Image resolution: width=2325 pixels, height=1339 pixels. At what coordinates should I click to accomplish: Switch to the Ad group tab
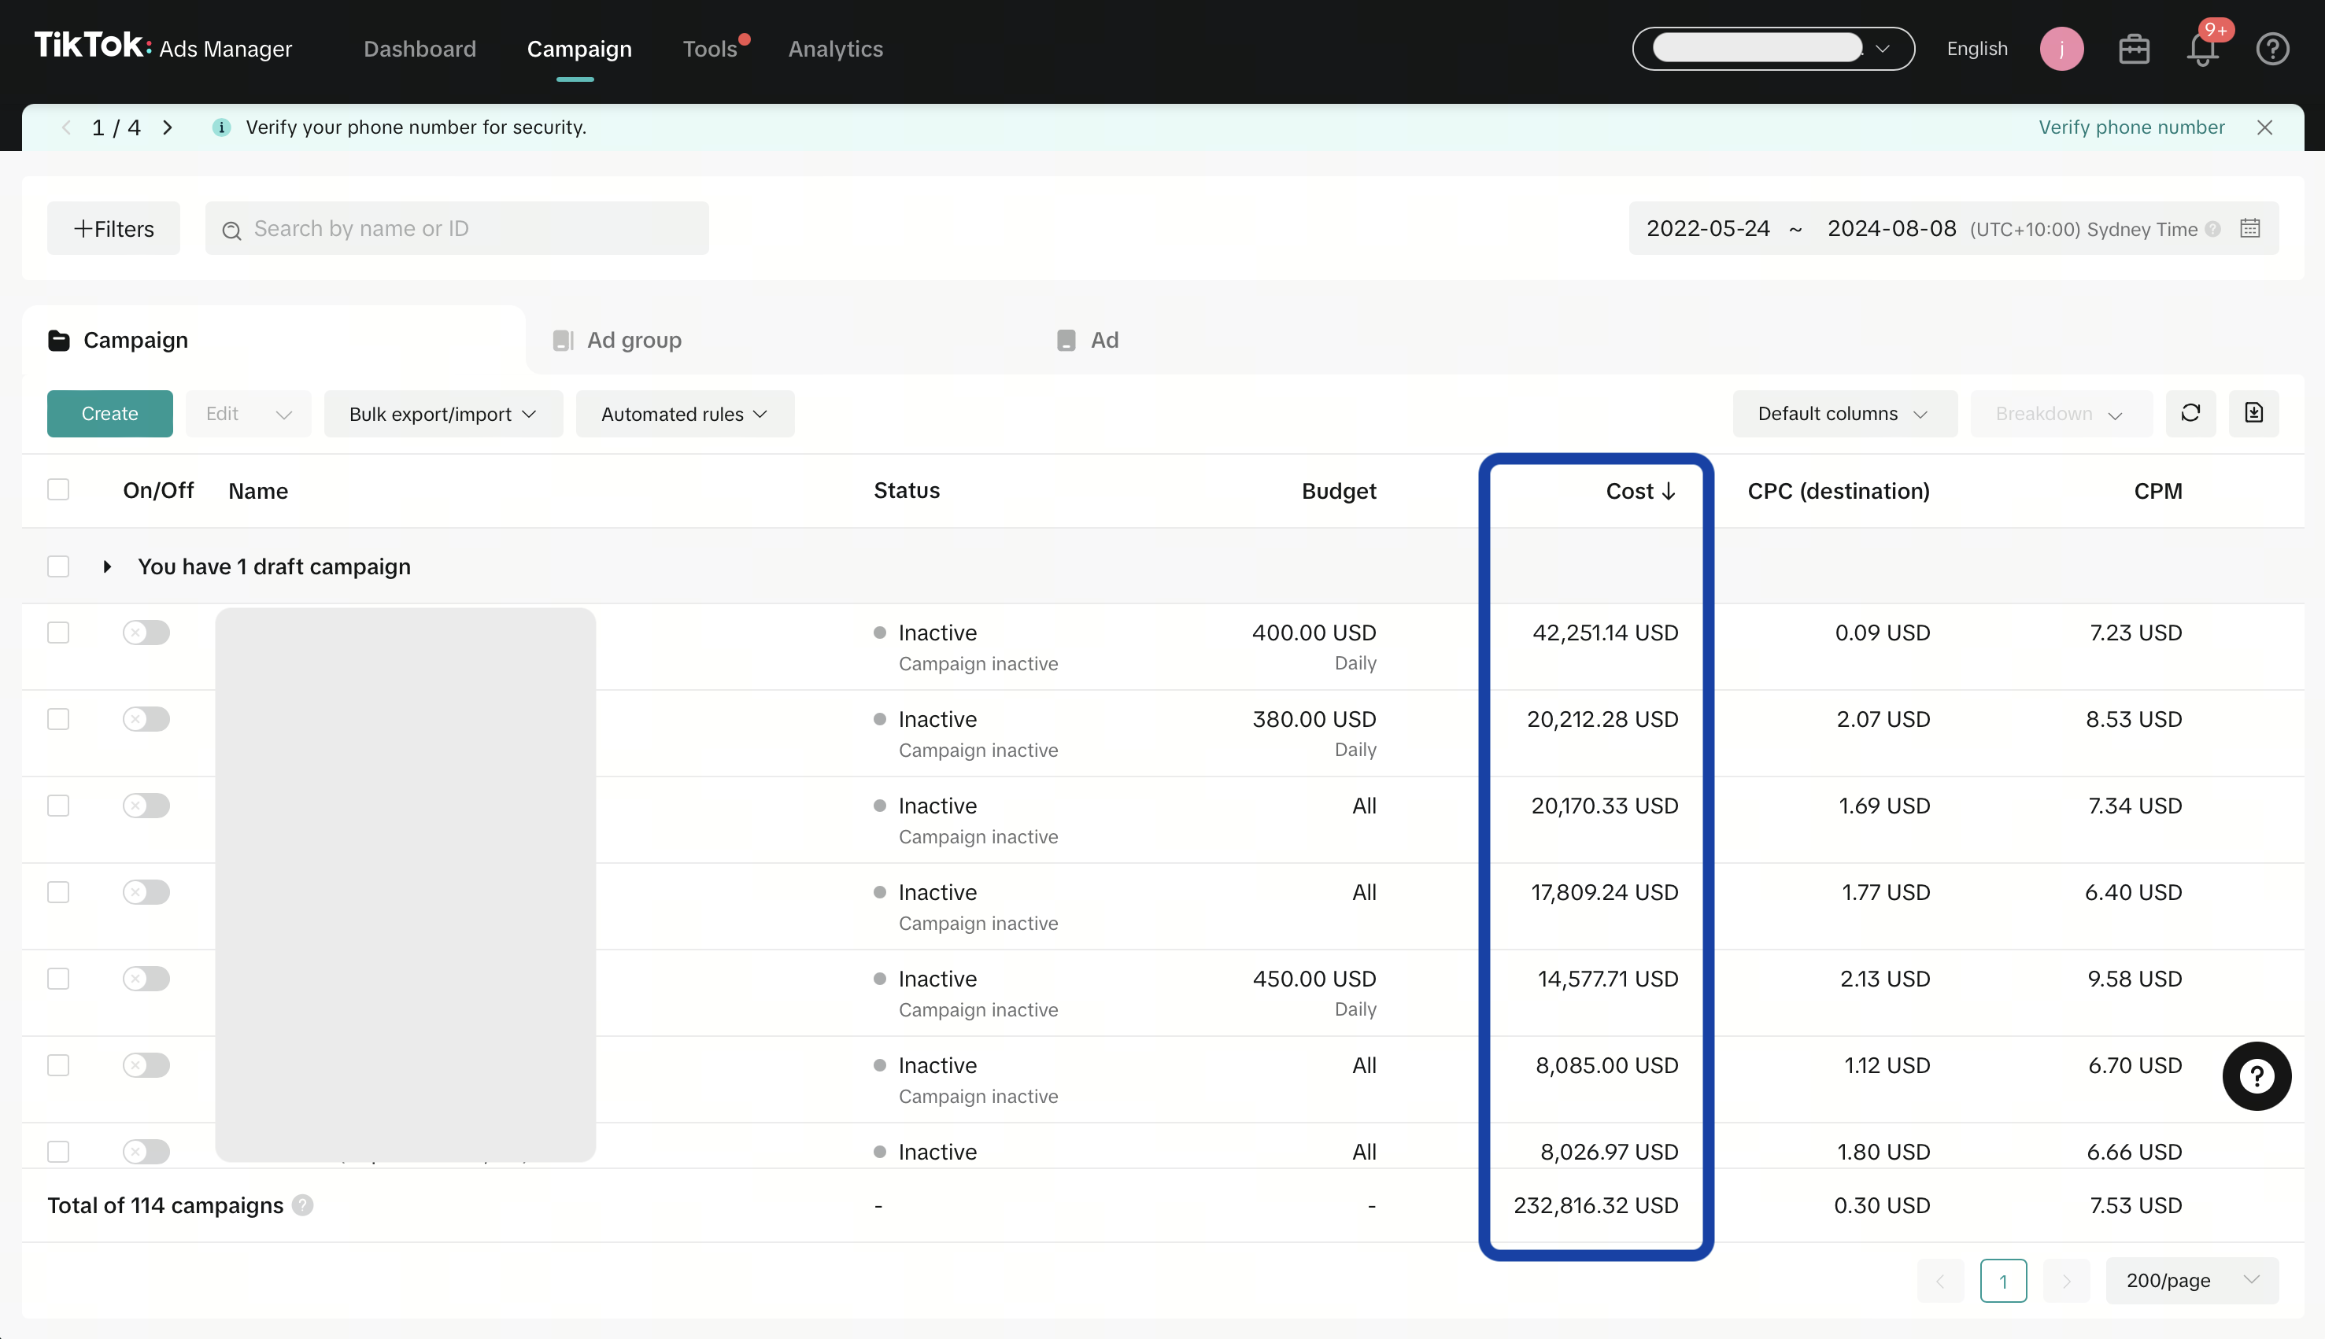click(x=634, y=341)
